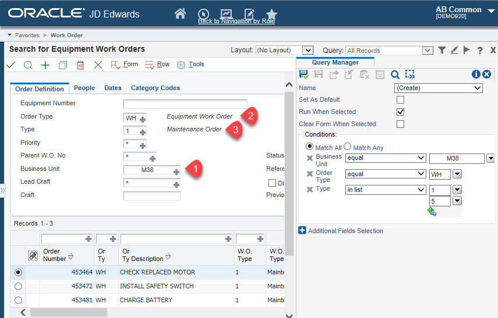Select row for order 453464
This screenshot has width=498, height=318.
click(x=18, y=272)
